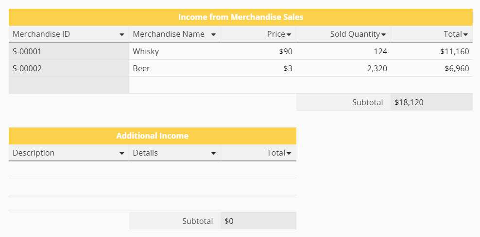Select the 2,320 sold quantity cell

pyautogui.click(x=343, y=68)
